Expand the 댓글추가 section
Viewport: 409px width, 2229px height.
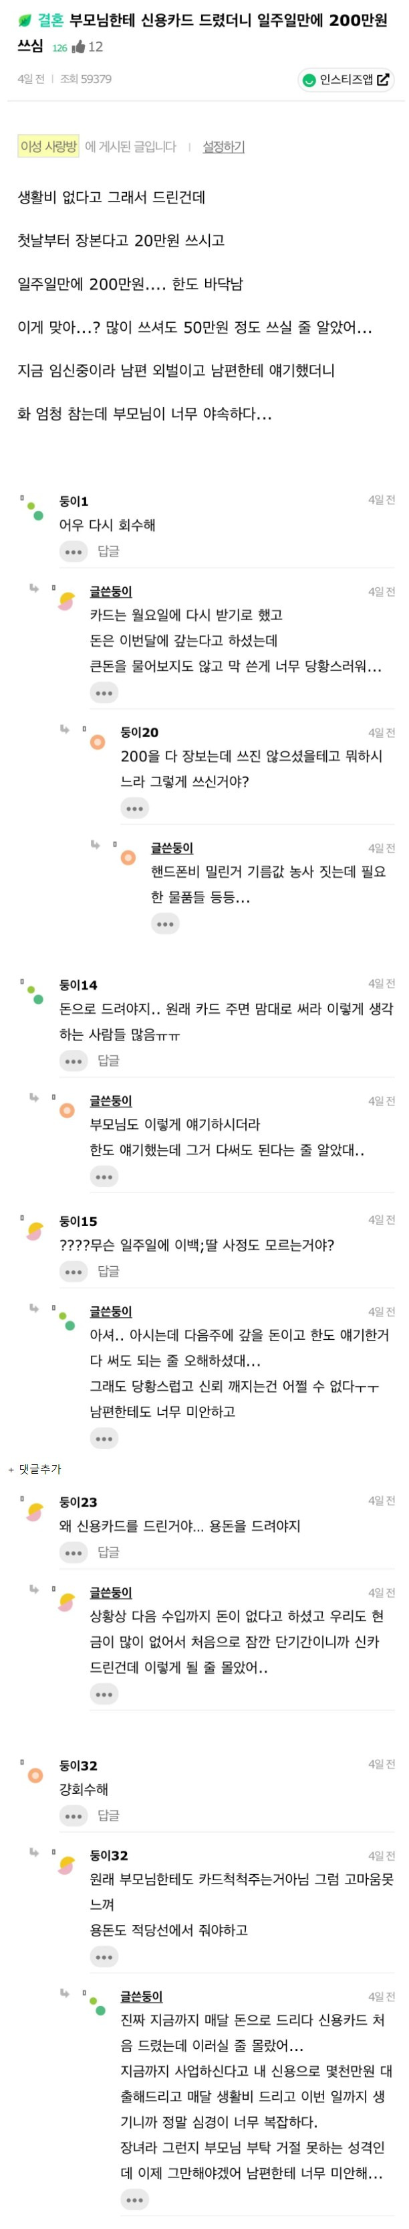pos(35,1468)
